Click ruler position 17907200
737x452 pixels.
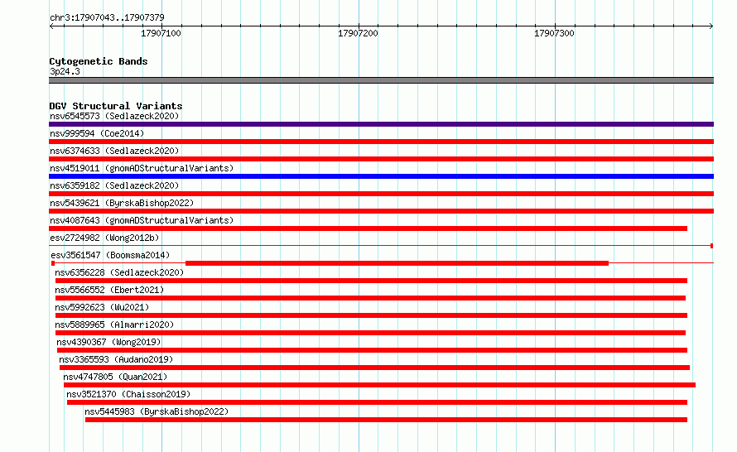coord(358,33)
